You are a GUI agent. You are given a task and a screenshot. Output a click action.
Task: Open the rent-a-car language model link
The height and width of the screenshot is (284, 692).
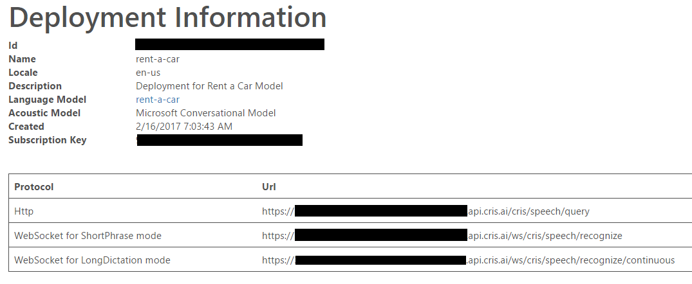tap(158, 100)
